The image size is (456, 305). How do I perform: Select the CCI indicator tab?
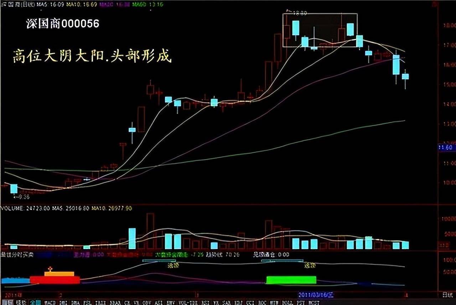(250, 303)
